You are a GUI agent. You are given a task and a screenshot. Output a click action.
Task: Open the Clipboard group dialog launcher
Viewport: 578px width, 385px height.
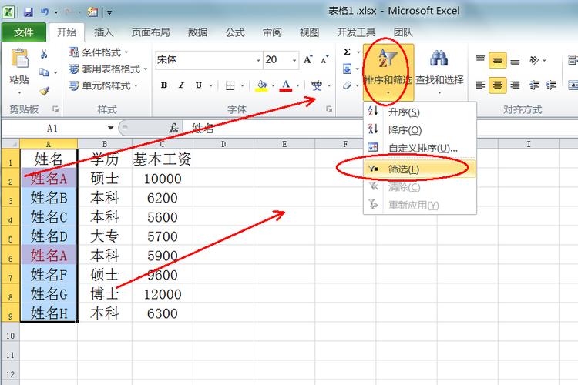tap(55, 109)
